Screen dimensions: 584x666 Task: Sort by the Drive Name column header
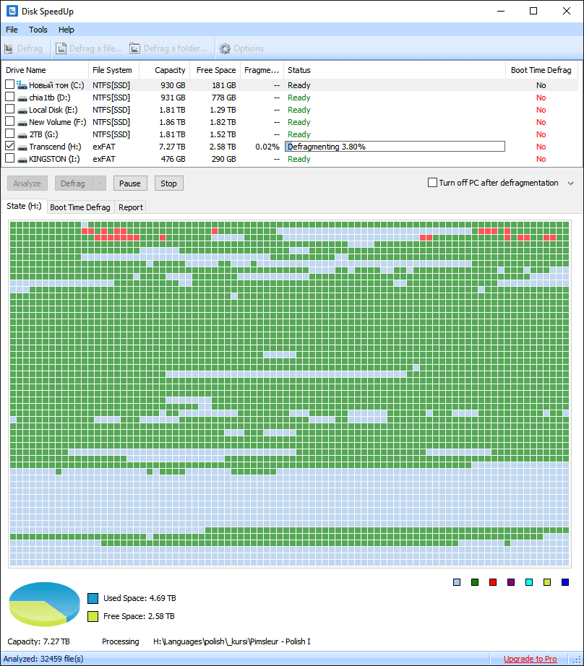point(46,70)
